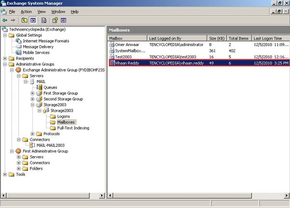Collapse the Administrative Groups node
290x208 pixels.
click(5, 64)
